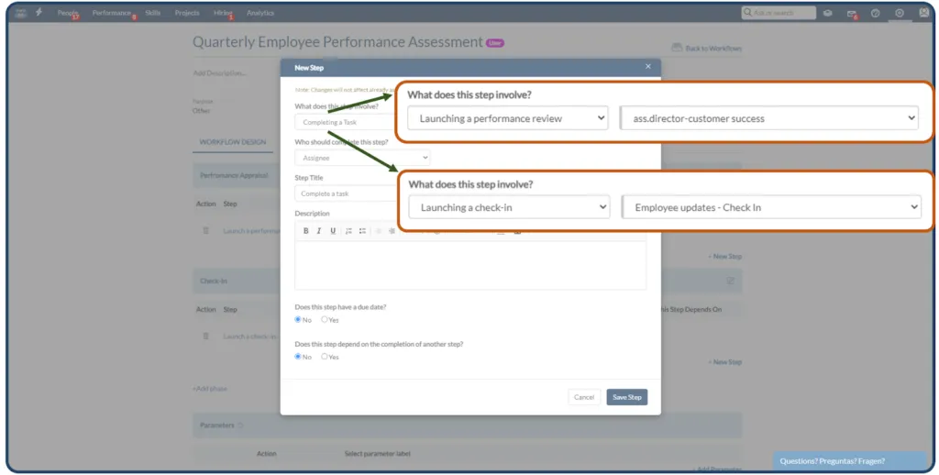Click the Add phase link
939x475 pixels.
click(x=210, y=389)
